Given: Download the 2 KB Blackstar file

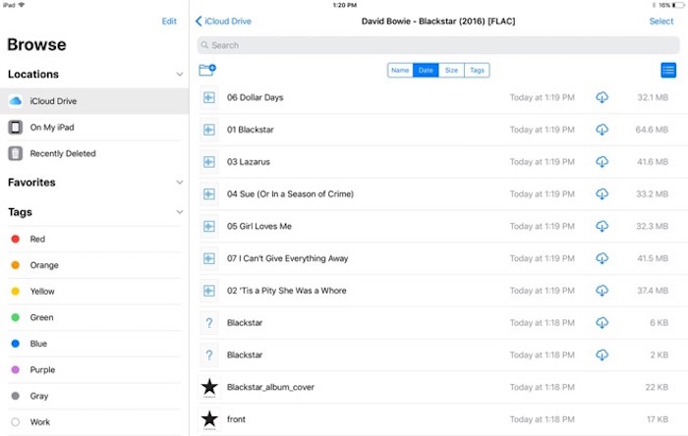Looking at the screenshot, I should [x=602, y=354].
